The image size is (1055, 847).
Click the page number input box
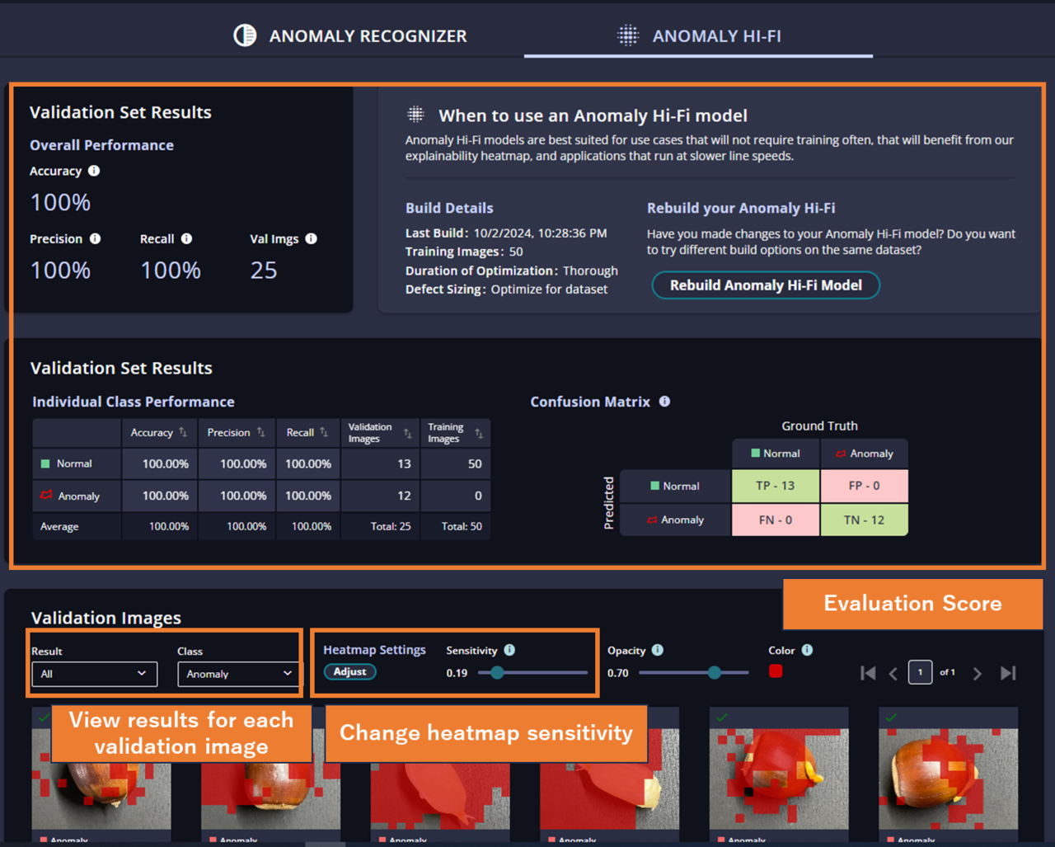point(920,672)
